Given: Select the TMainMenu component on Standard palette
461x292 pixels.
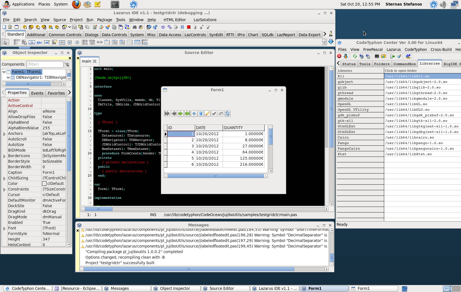Looking at the screenshot, I should coord(16,42).
